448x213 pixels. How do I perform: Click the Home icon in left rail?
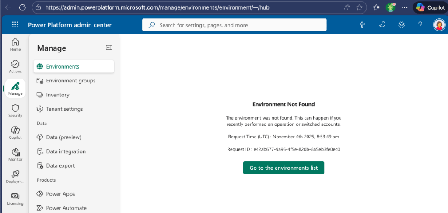click(x=15, y=44)
